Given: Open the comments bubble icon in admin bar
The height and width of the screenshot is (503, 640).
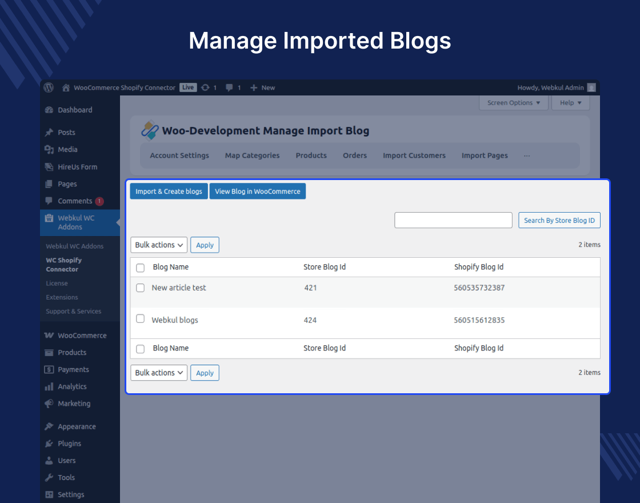Looking at the screenshot, I should (229, 87).
